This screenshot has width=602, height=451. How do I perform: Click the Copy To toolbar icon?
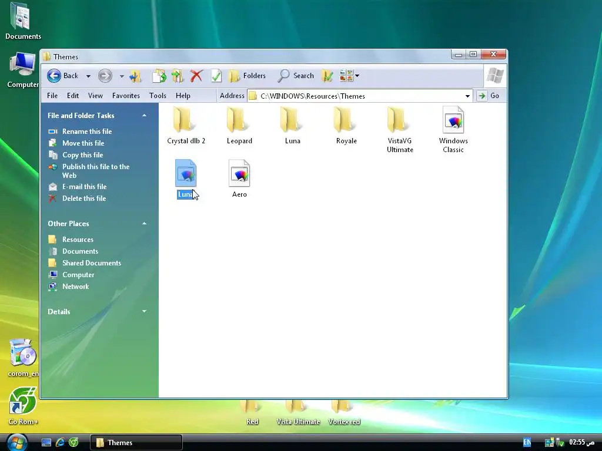pyautogui.click(x=159, y=76)
